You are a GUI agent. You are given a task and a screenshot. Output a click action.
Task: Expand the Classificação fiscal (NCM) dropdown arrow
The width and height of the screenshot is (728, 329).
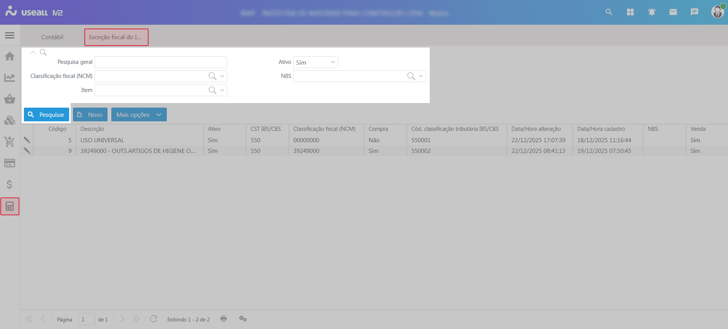point(222,76)
